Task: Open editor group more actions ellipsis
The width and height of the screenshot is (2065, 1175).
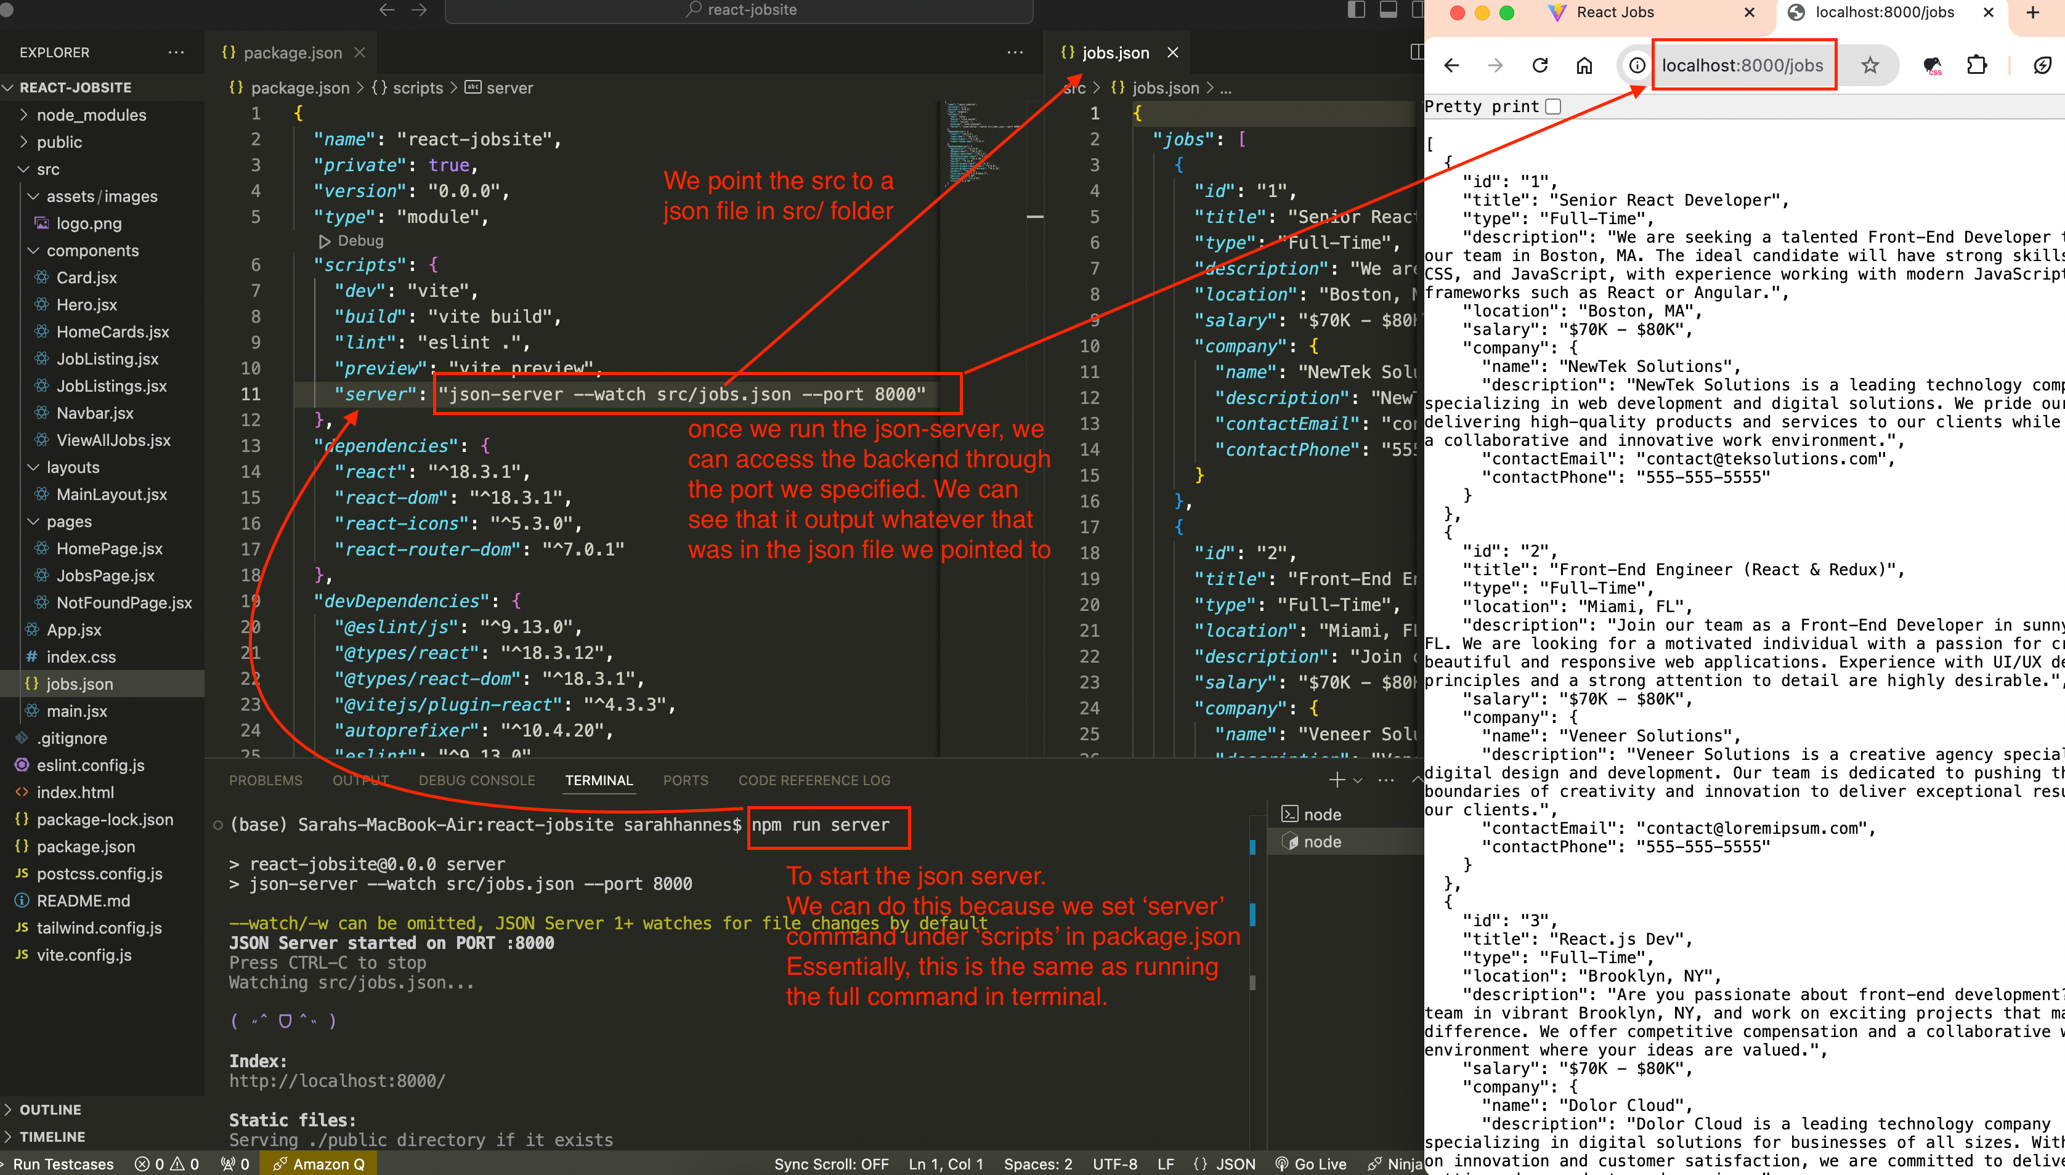Action: 1015,52
